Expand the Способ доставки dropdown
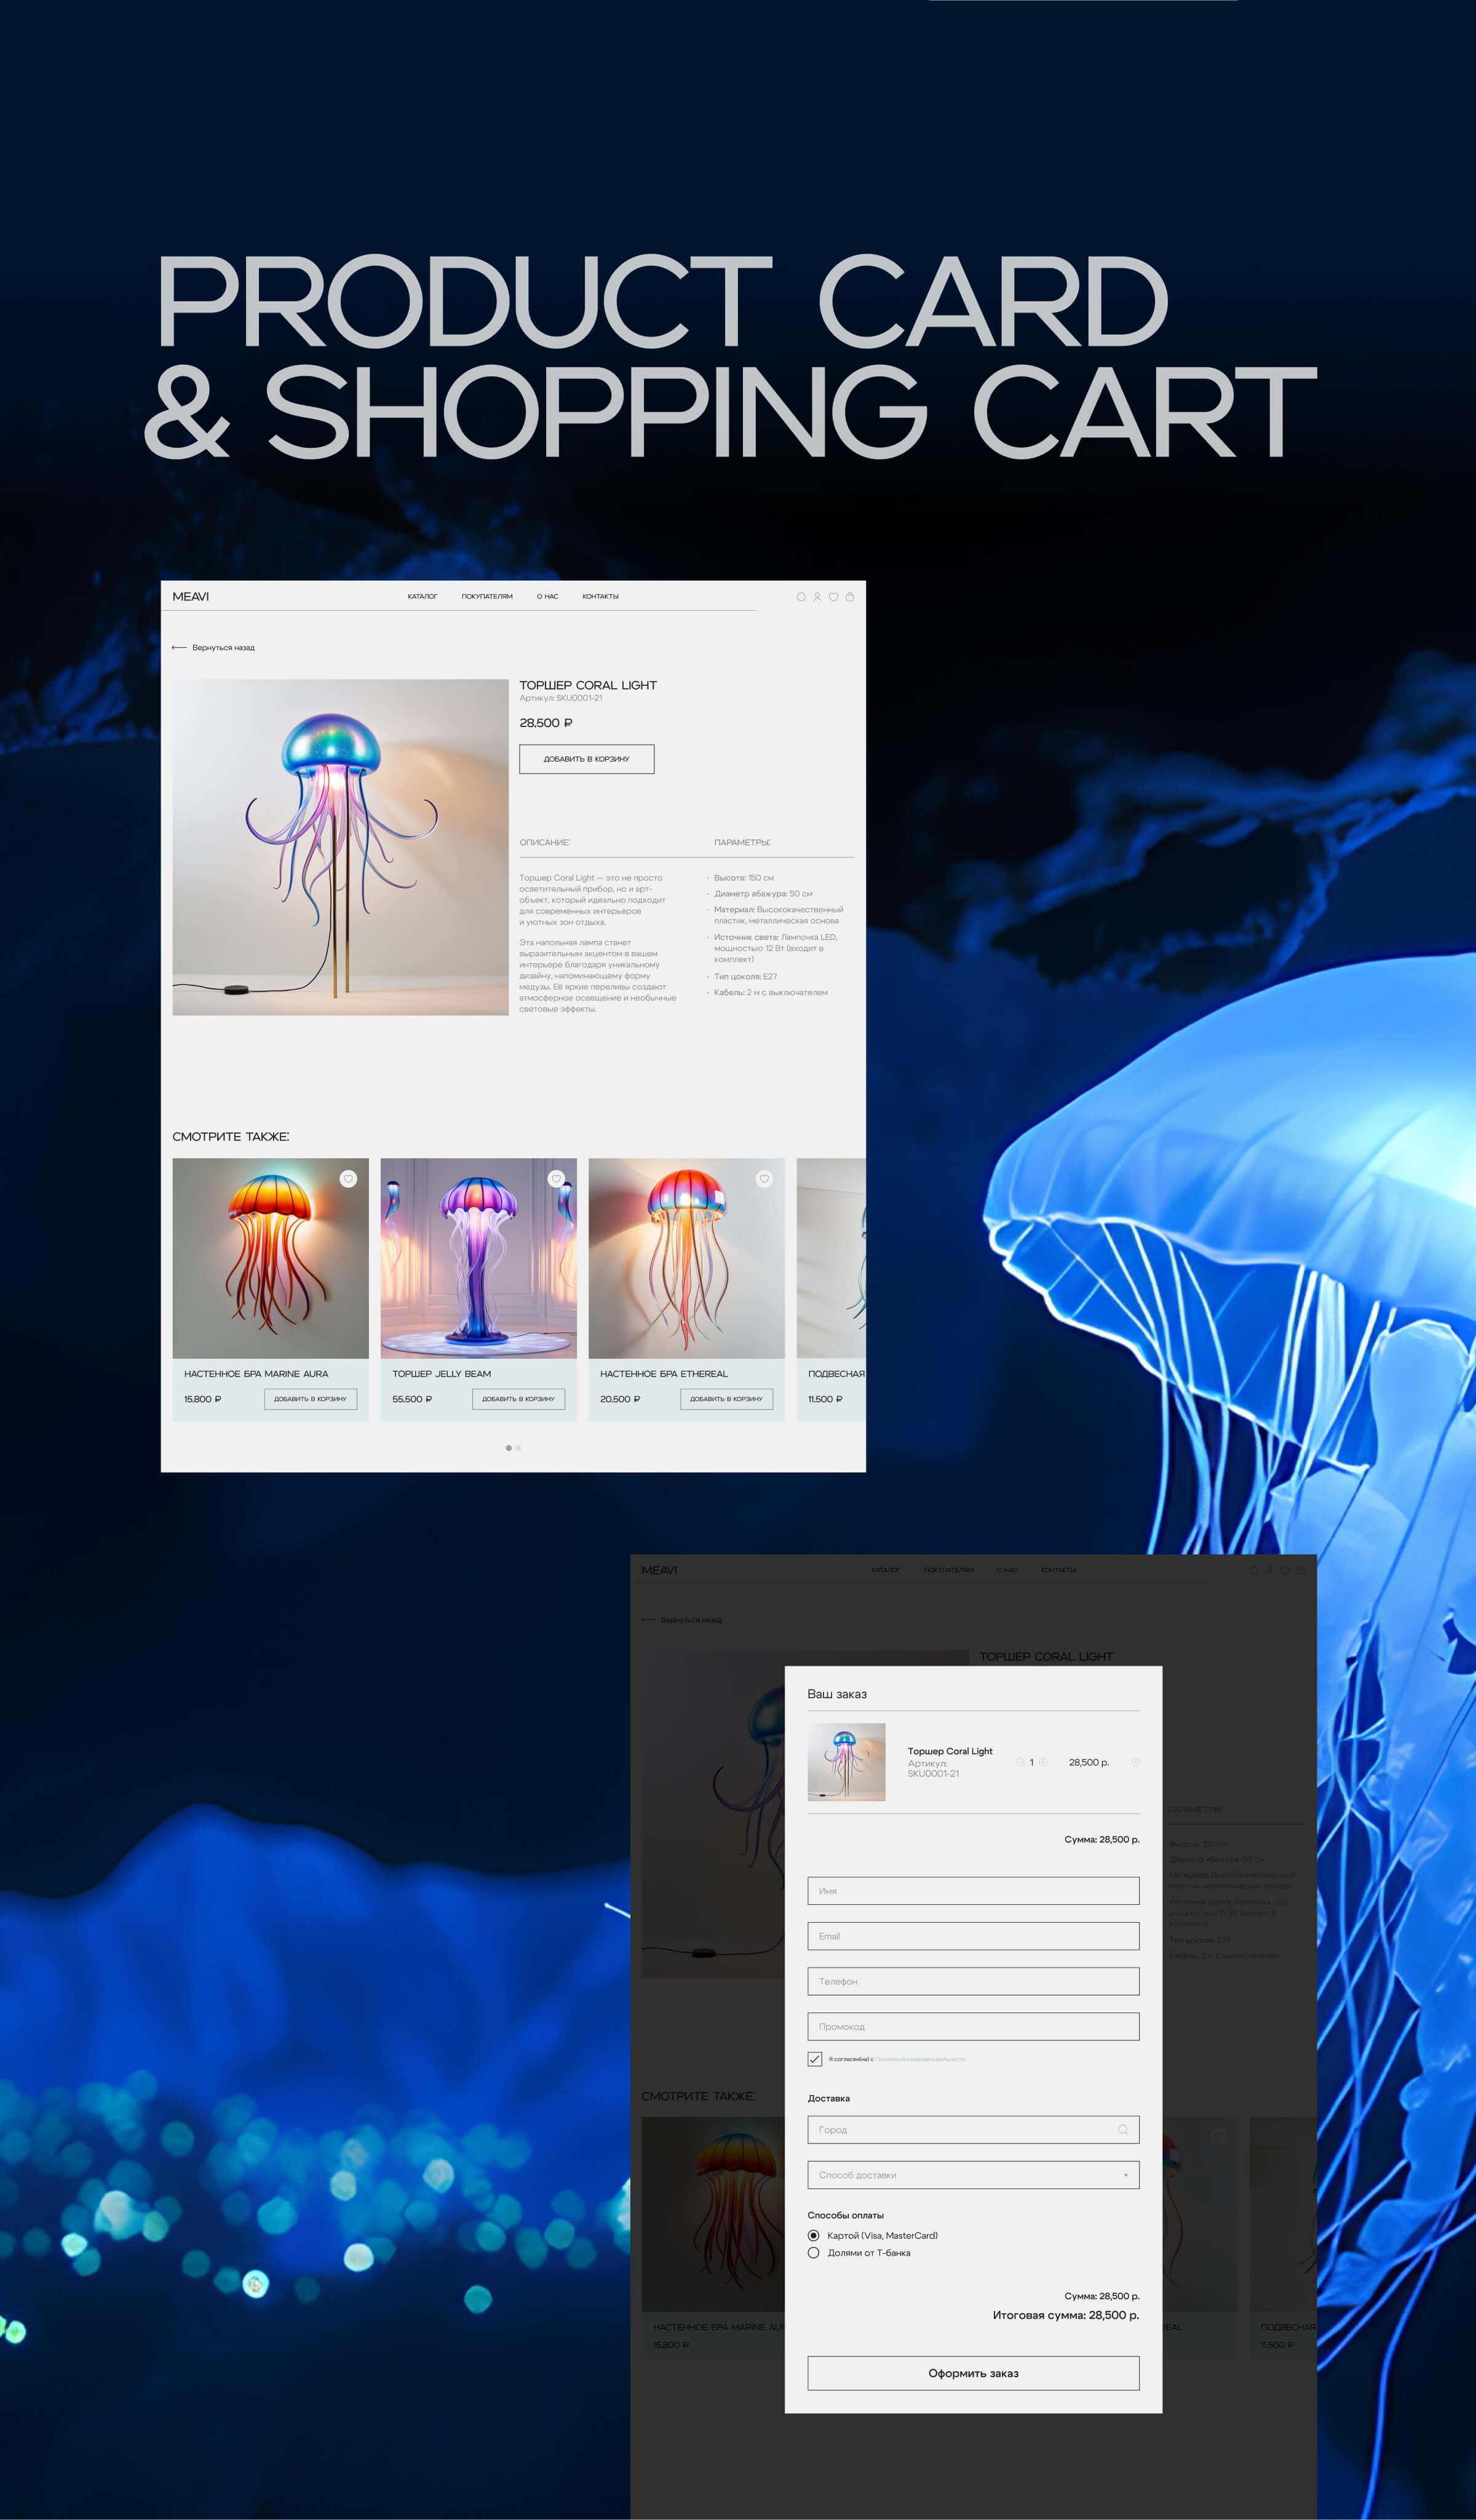The height and width of the screenshot is (2520, 1476). click(x=973, y=2175)
